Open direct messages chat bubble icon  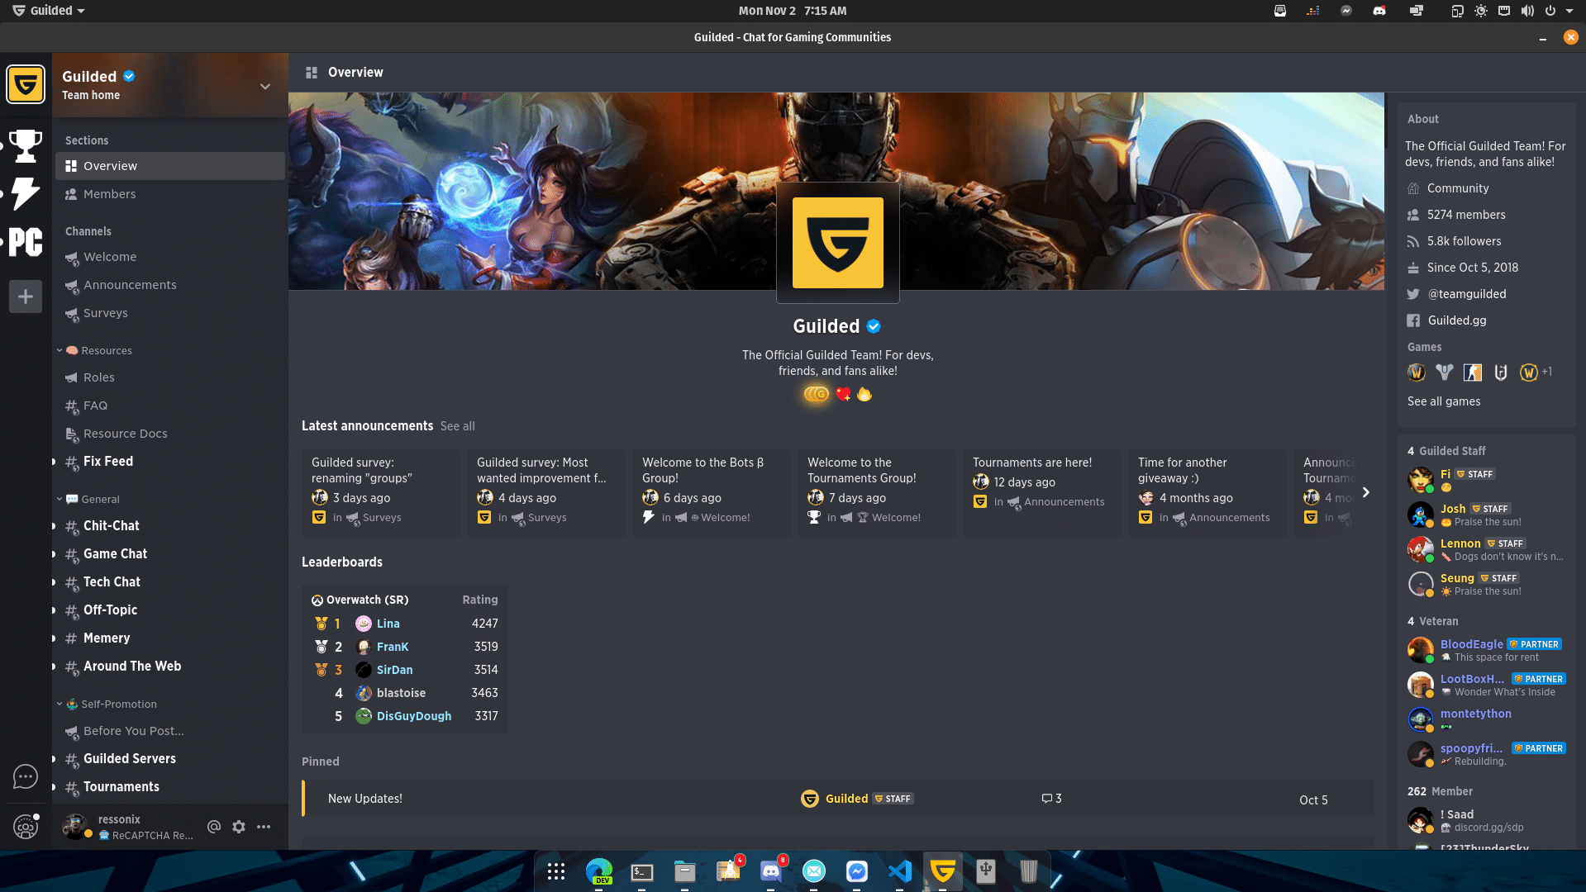(26, 776)
